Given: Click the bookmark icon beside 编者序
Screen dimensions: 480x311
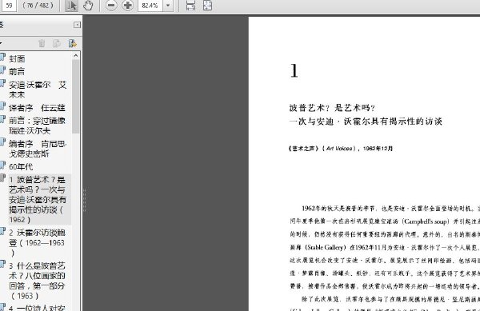Looking at the screenshot, I should (x=2, y=142).
